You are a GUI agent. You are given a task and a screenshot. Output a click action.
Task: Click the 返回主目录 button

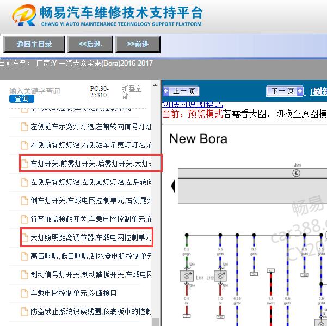[x=34, y=44]
